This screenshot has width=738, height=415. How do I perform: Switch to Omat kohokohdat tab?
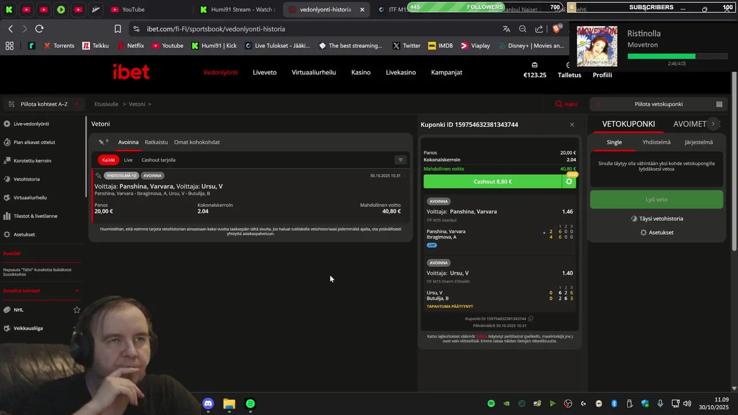(x=197, y=142)
